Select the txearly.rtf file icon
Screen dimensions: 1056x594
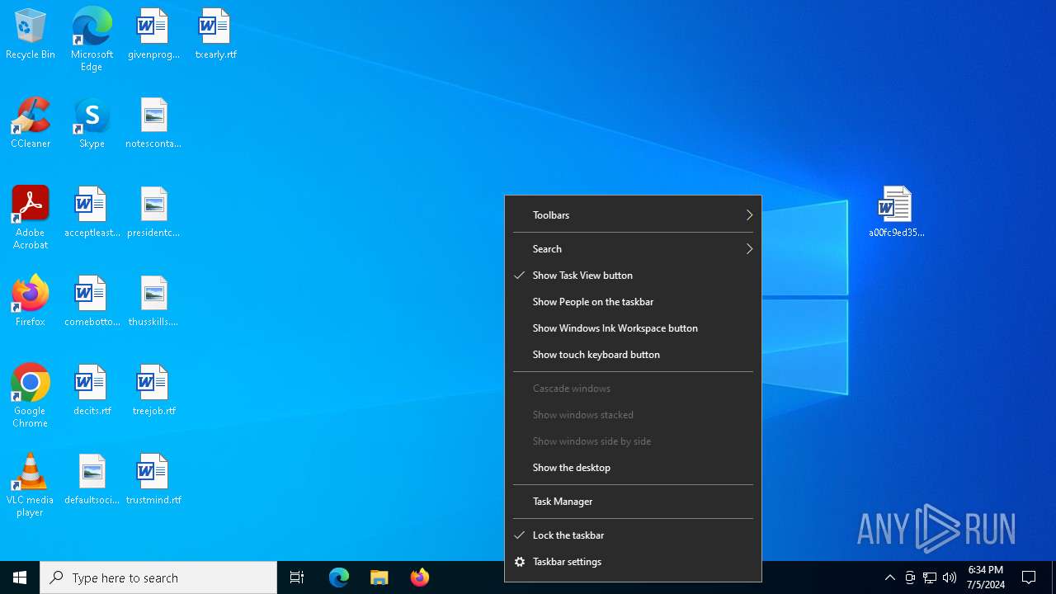(x=215, y=34)
